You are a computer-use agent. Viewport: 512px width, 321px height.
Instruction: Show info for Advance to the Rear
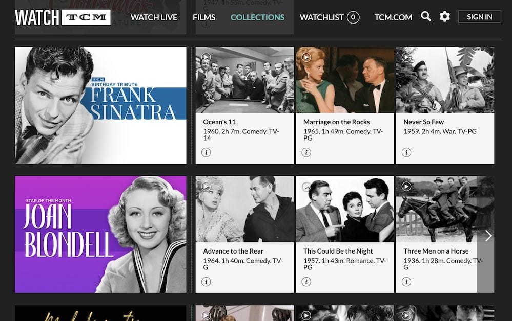(x=207, y=281)
